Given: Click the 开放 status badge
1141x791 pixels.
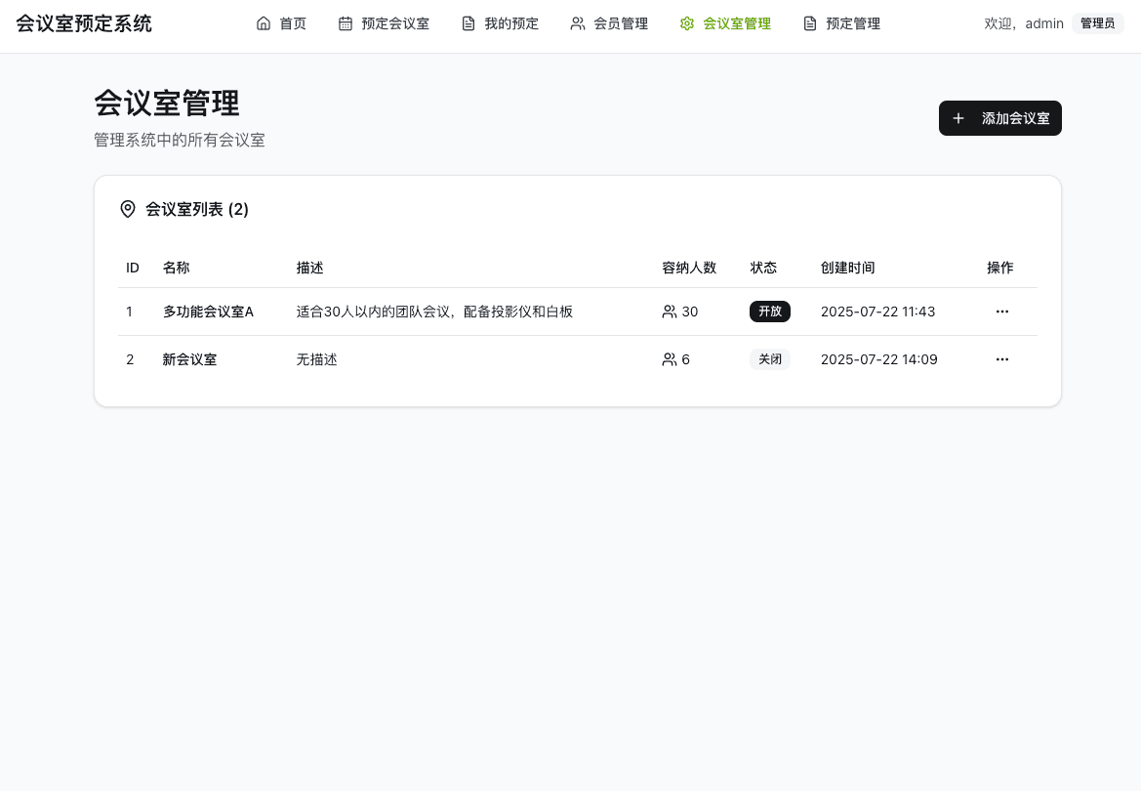Looking at the screenshot, I should pyautogui.click(x=770, y=312).
